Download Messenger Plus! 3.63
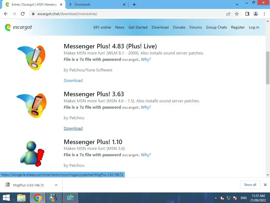Viewport: 270px width, 203px height. coord(73,128)
